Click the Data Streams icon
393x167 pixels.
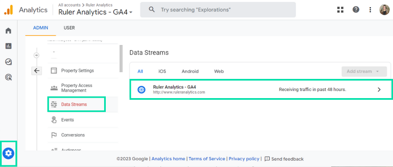tap(54, 104)
